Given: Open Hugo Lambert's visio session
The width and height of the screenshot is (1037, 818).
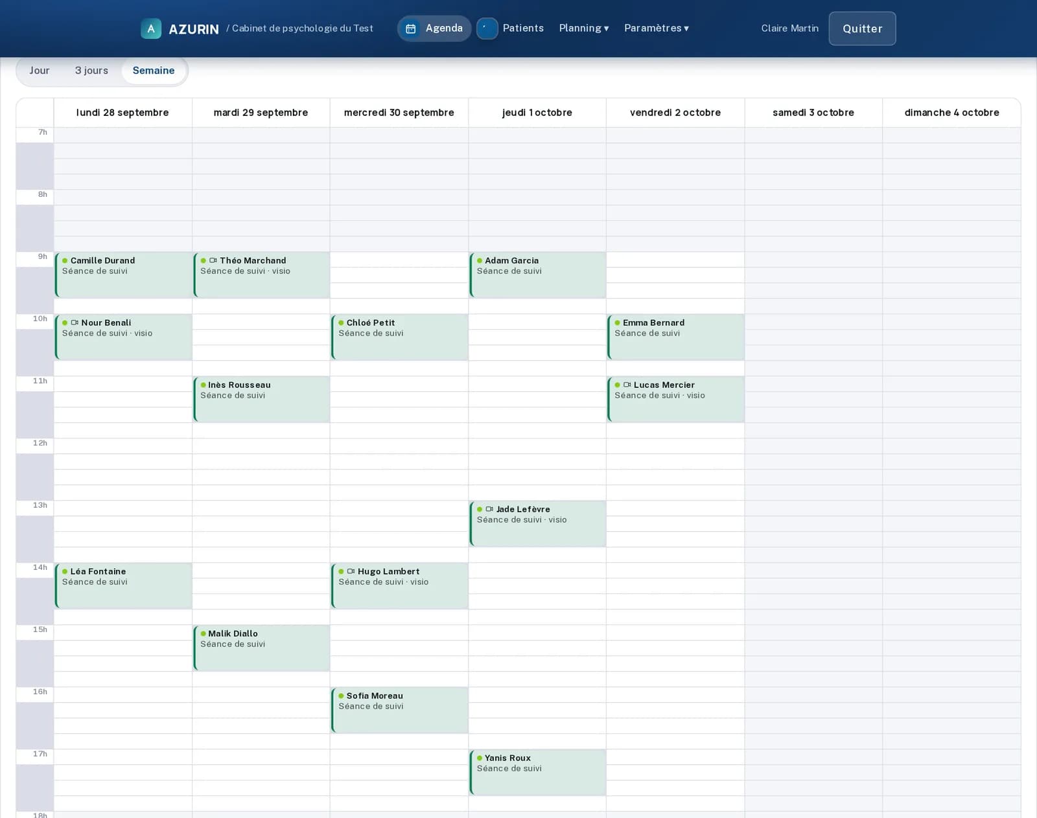Looking at the screenshot, I should click(399, 585).
